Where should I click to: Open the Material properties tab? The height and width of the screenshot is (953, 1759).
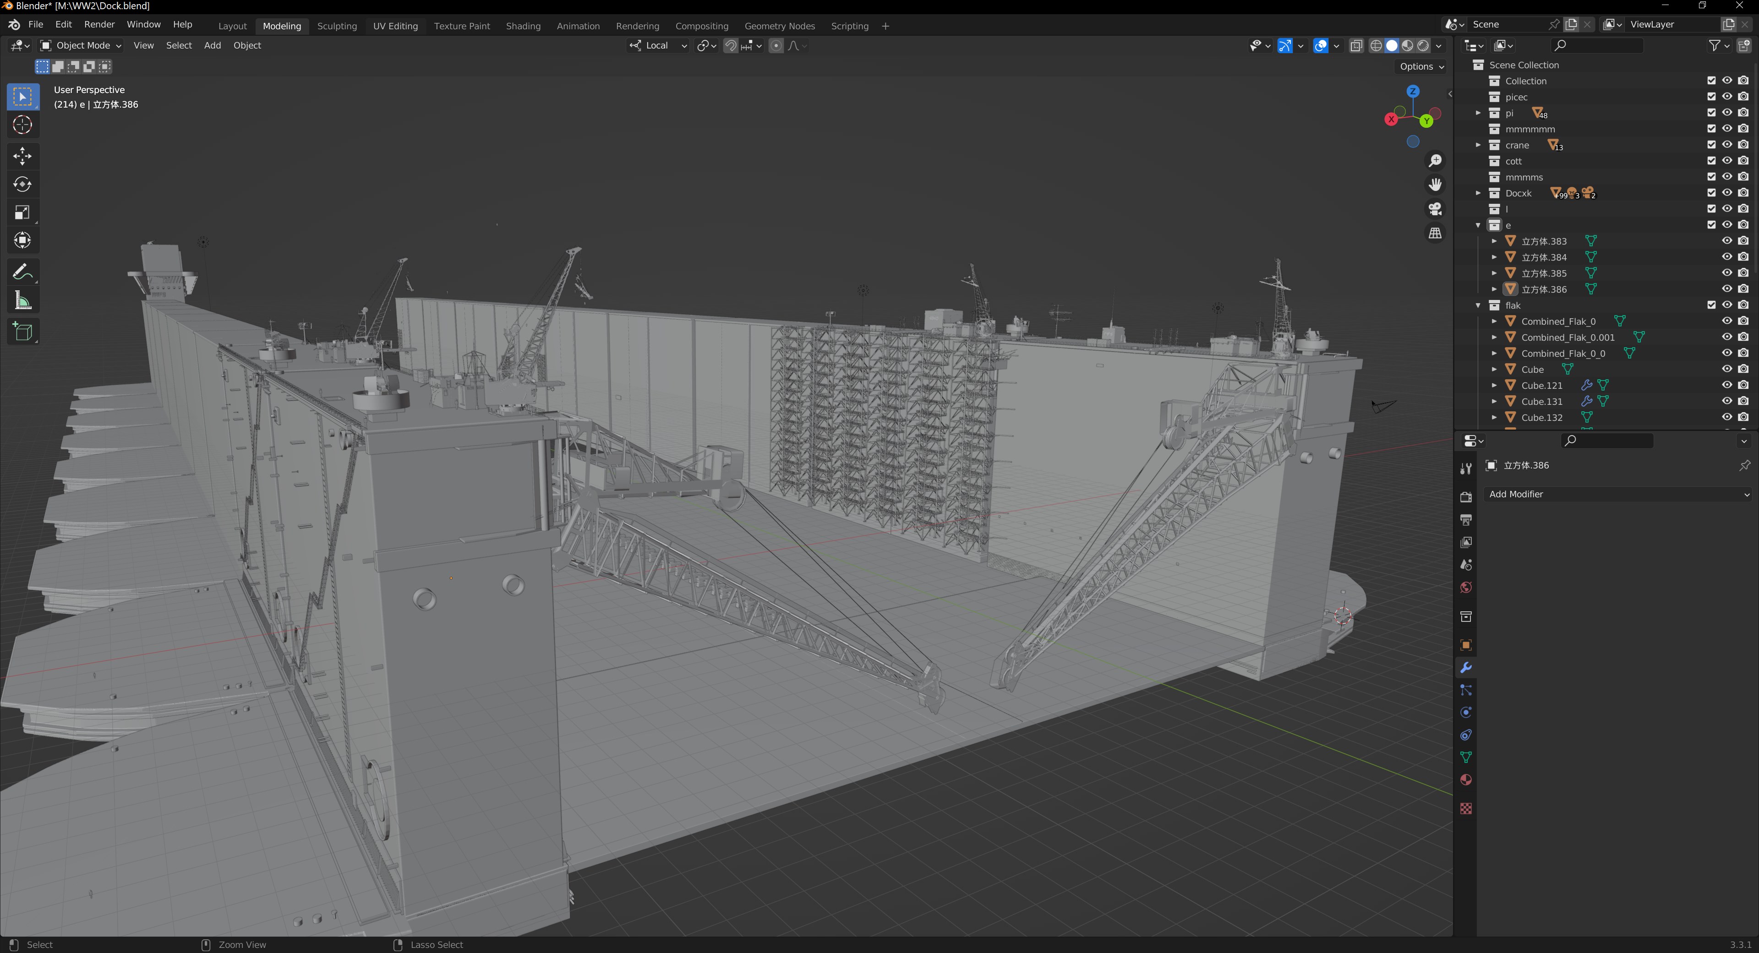pos(1465,780)
